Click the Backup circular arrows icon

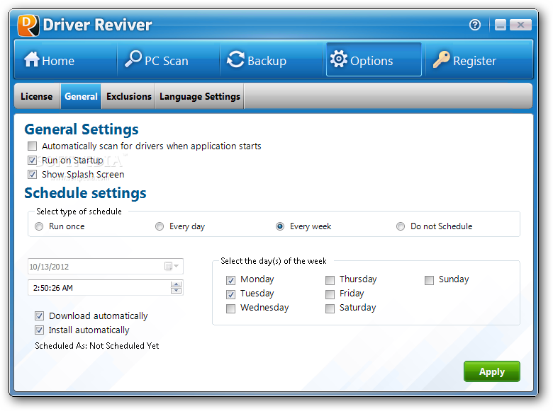click(235, 59)
